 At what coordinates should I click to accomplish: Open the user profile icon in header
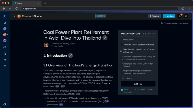[x=186, y=16]
